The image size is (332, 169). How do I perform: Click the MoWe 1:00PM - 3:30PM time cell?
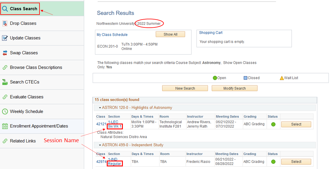[x=144, y=124]
